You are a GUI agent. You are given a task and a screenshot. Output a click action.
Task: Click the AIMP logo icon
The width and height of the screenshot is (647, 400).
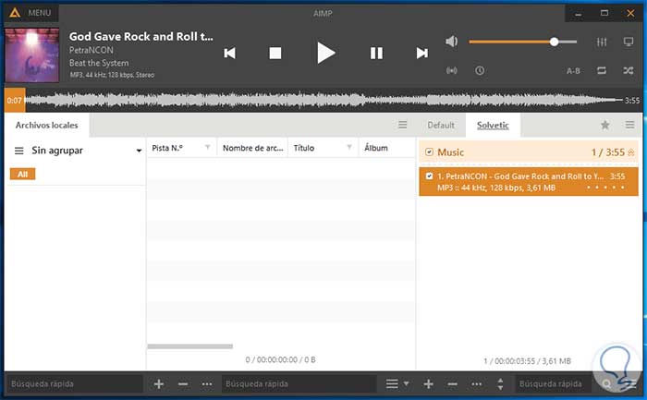point(15,13)
